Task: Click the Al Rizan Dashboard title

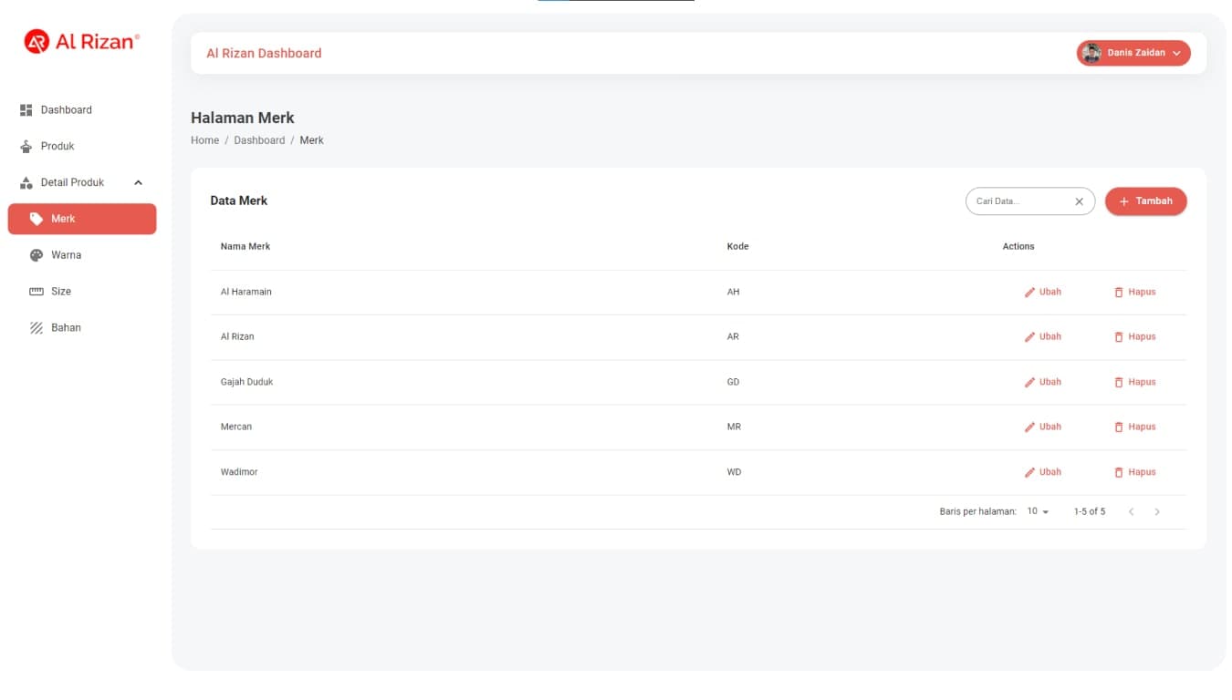Action: click(264, 53)
